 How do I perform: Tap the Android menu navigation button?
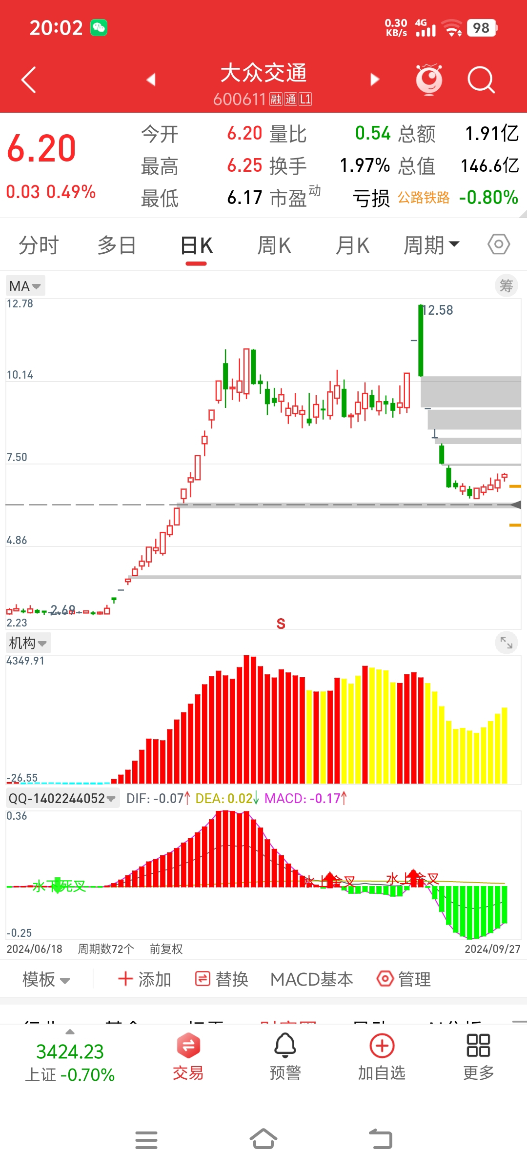[x=146, y=1140]
